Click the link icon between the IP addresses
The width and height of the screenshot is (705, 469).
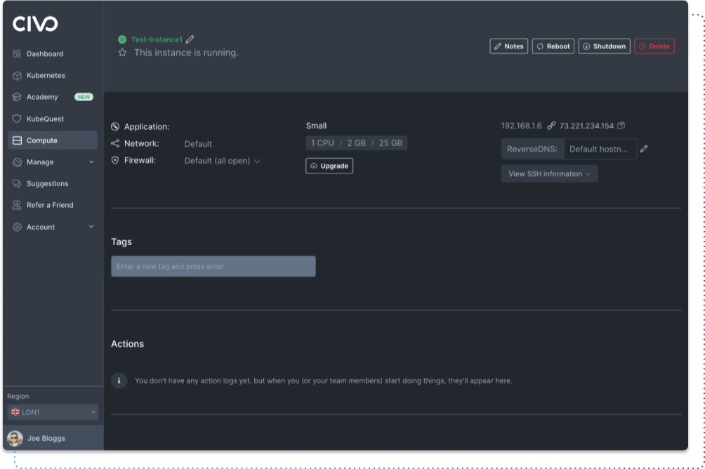(x=551, y=126)
